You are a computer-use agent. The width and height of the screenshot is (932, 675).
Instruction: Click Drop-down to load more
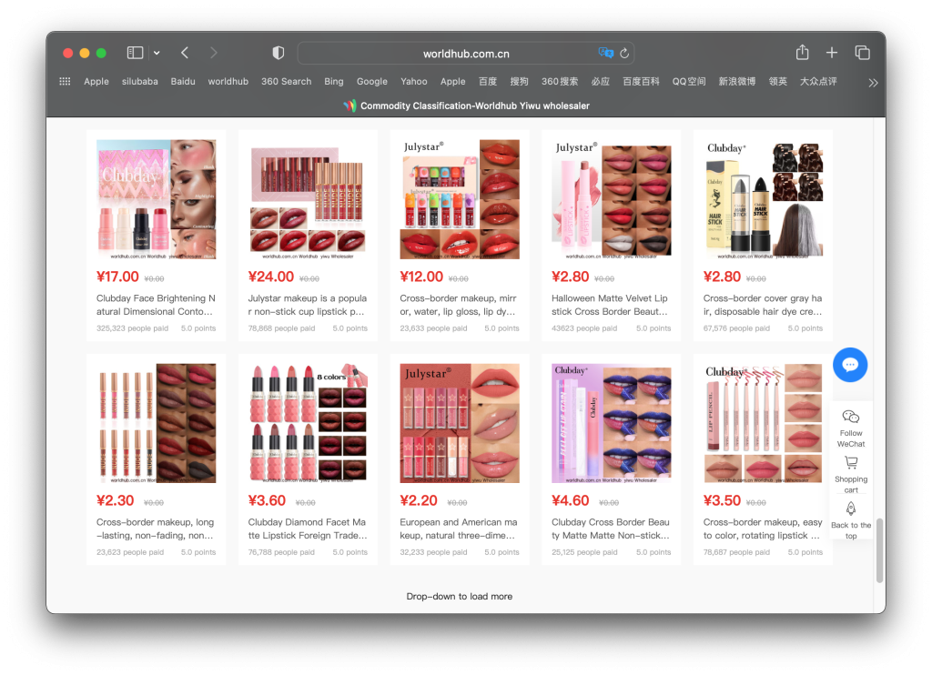pyautogui.click(x=460, y=597)
